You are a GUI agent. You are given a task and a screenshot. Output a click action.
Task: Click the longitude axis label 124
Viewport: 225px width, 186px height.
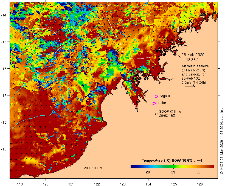(x=148, y=184)
